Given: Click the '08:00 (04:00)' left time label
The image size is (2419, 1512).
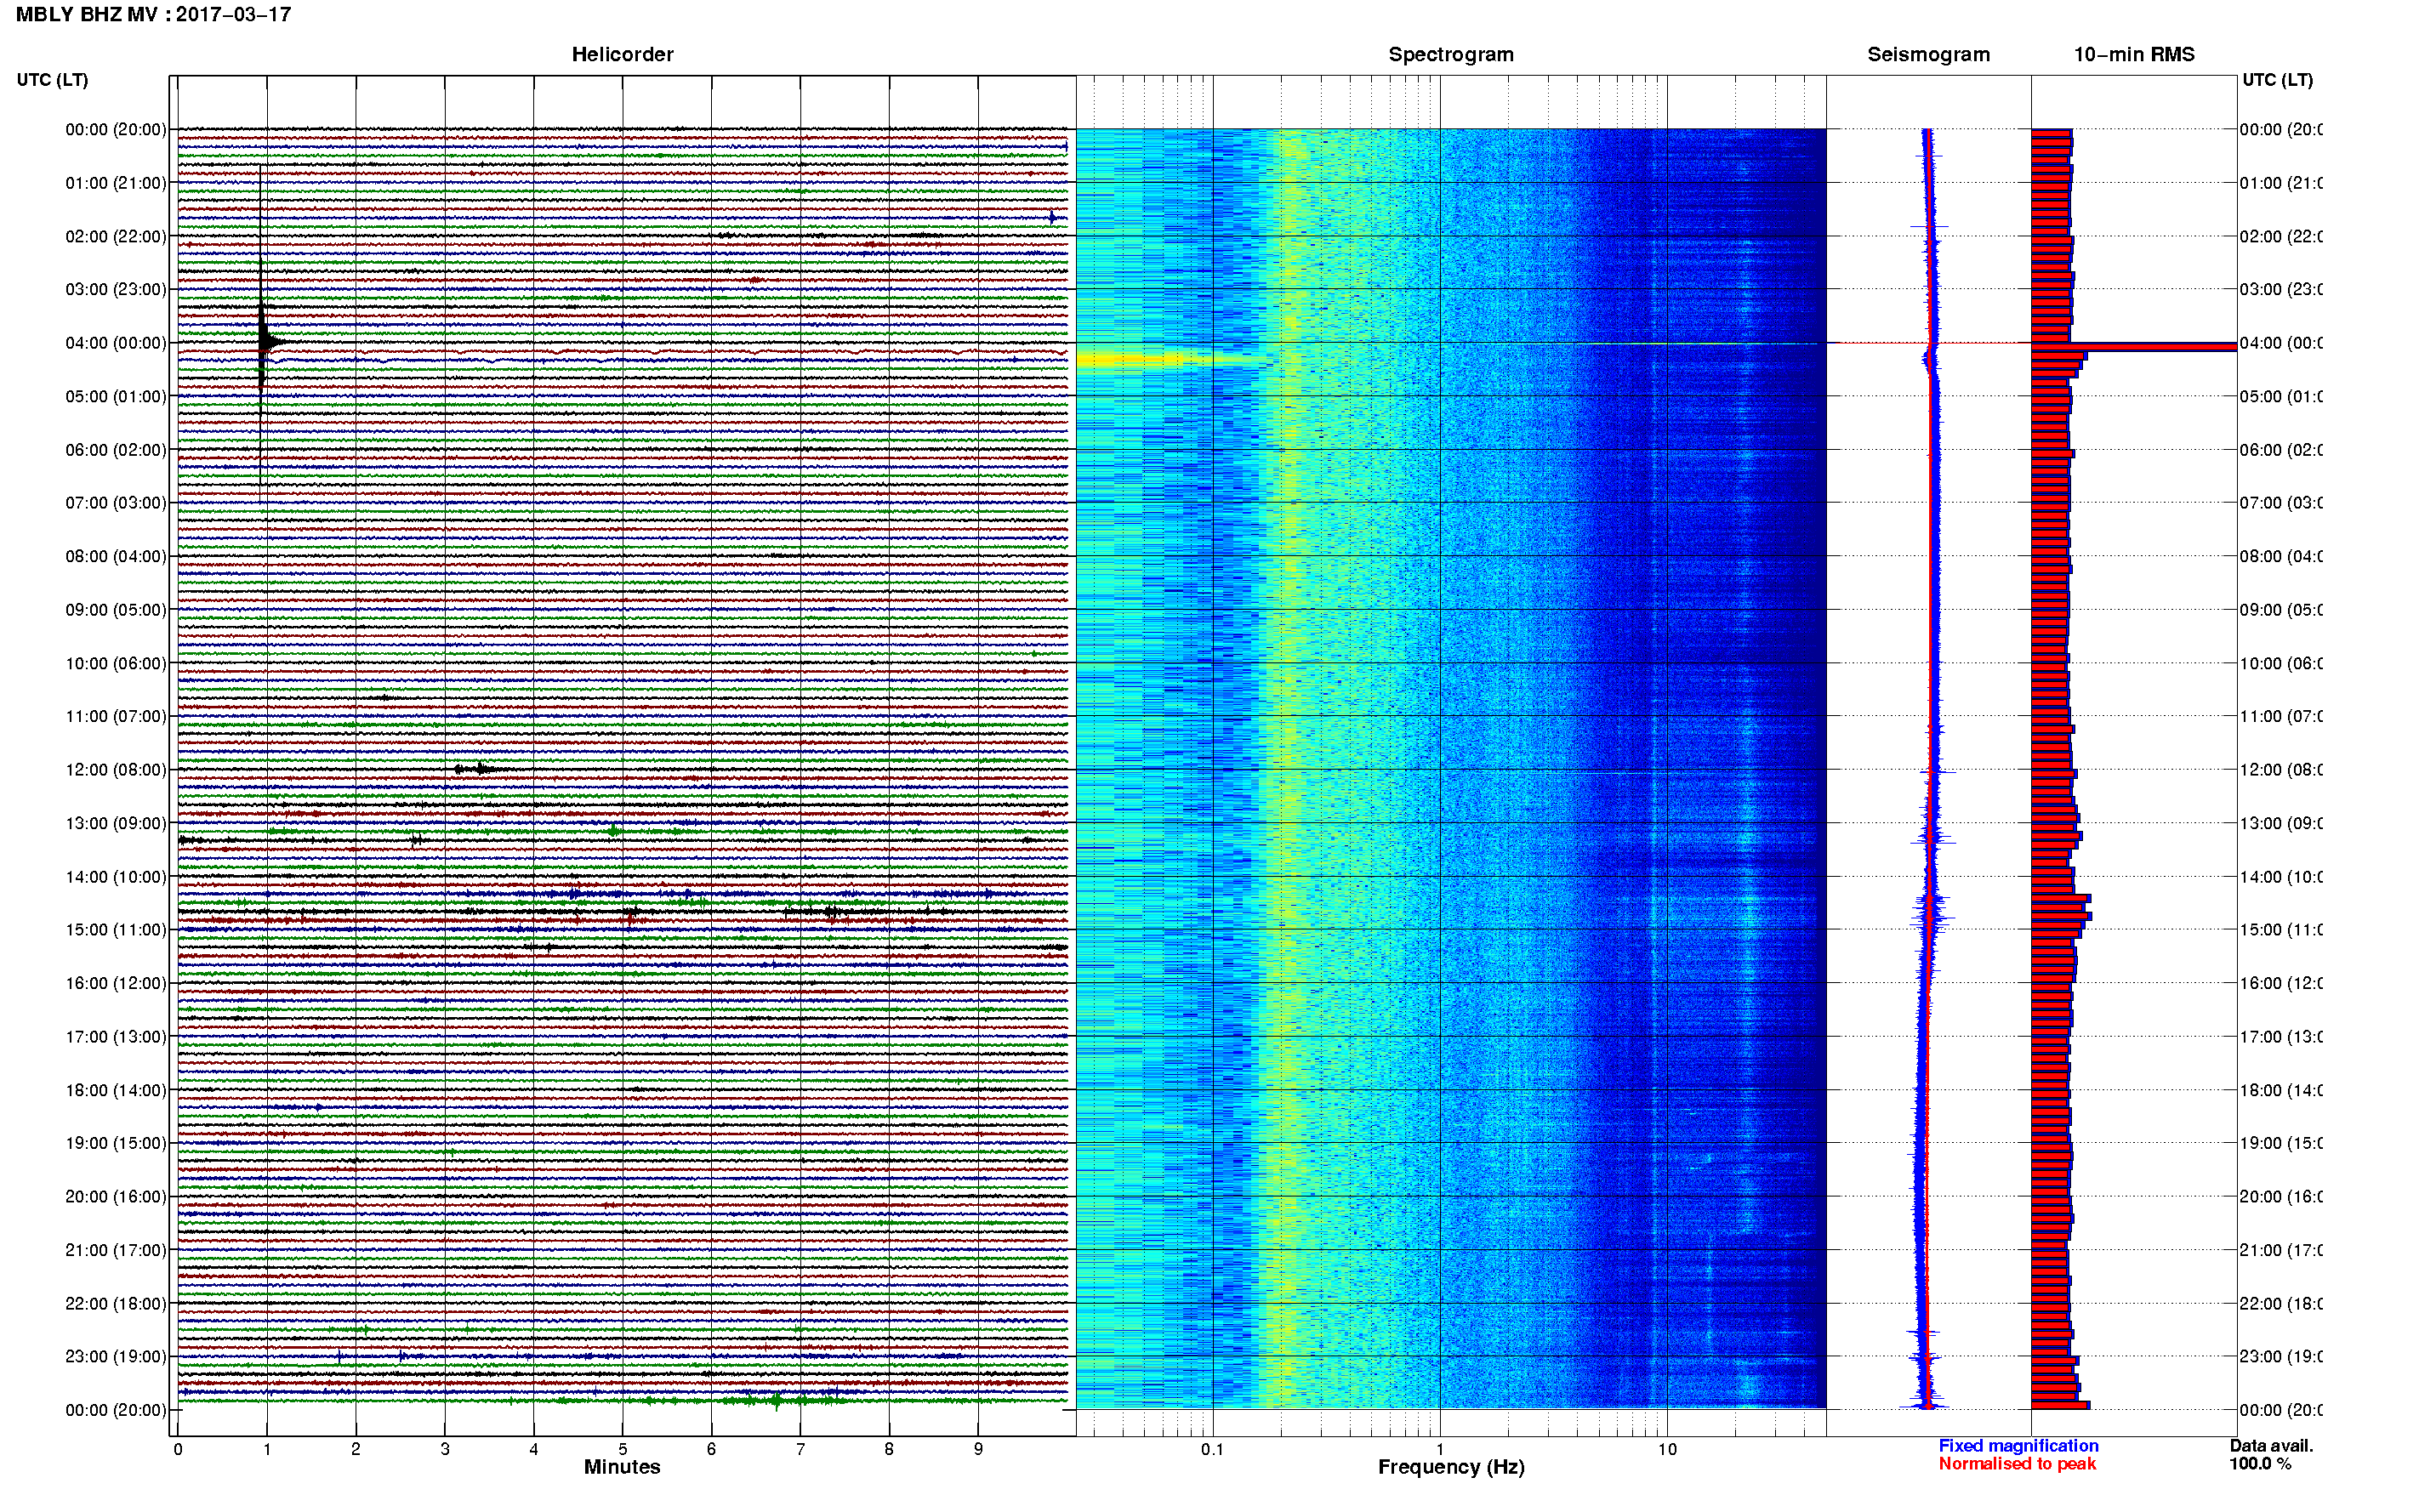Looking at the screenshot, I should pos(116,556).
